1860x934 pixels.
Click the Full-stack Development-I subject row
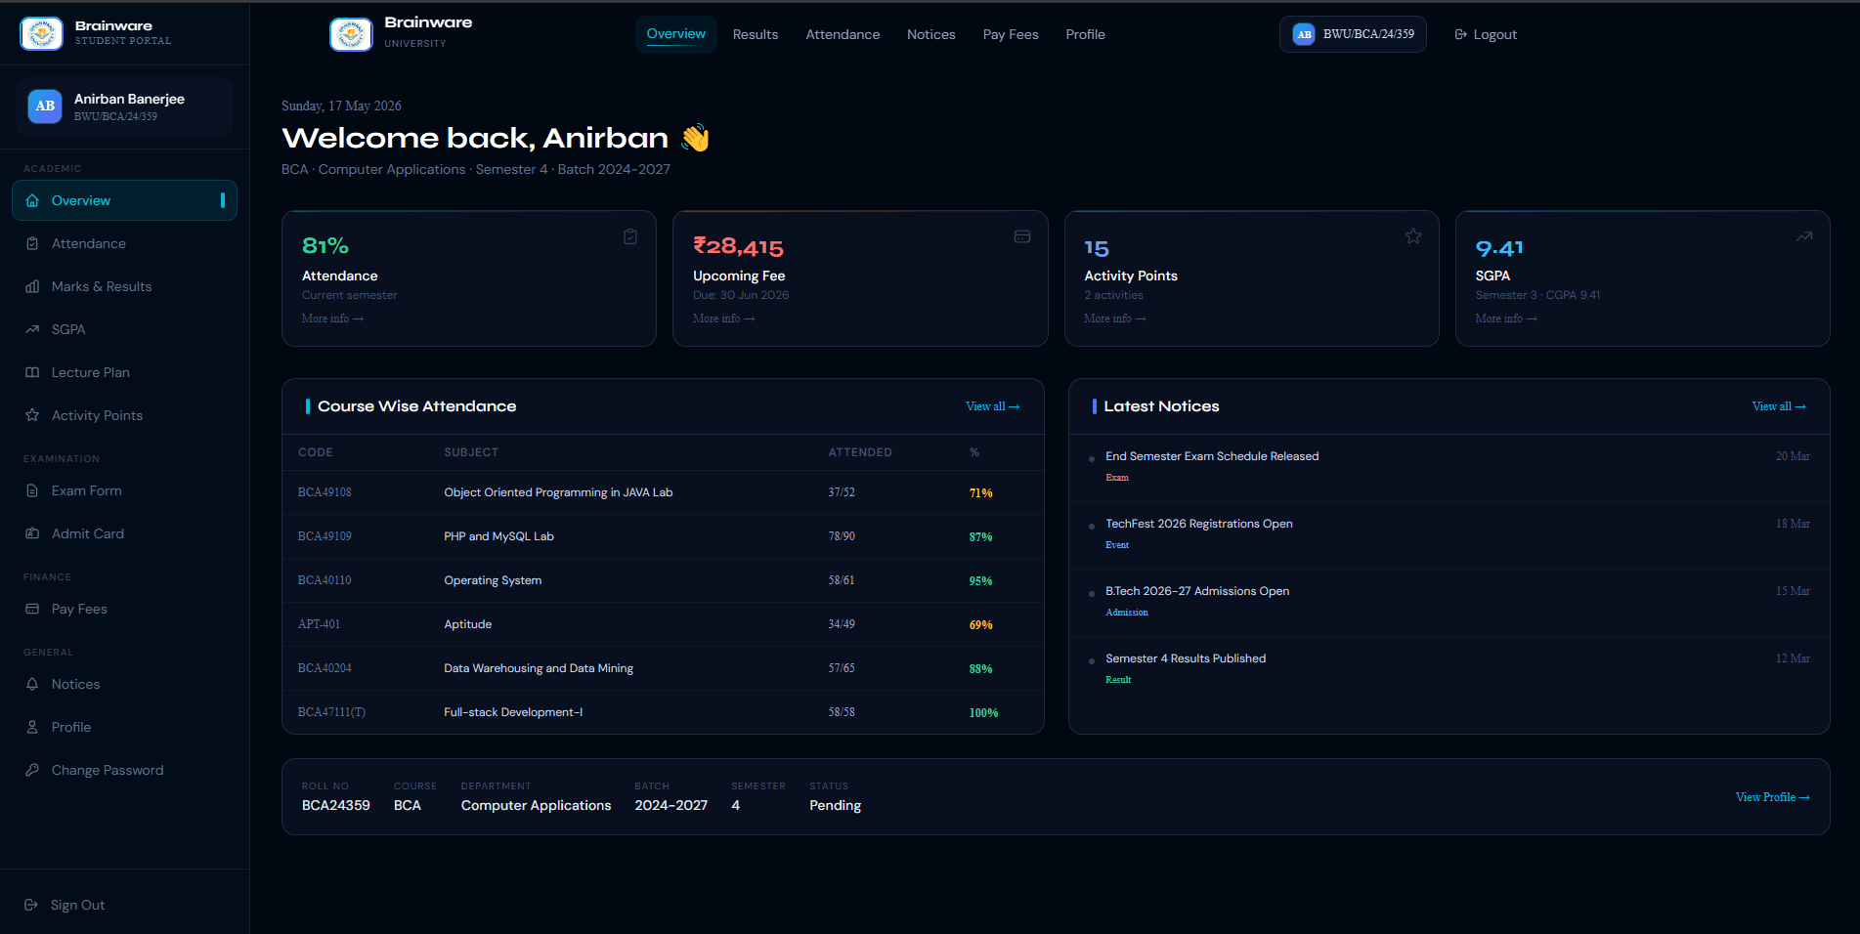[x=663, y=712]
